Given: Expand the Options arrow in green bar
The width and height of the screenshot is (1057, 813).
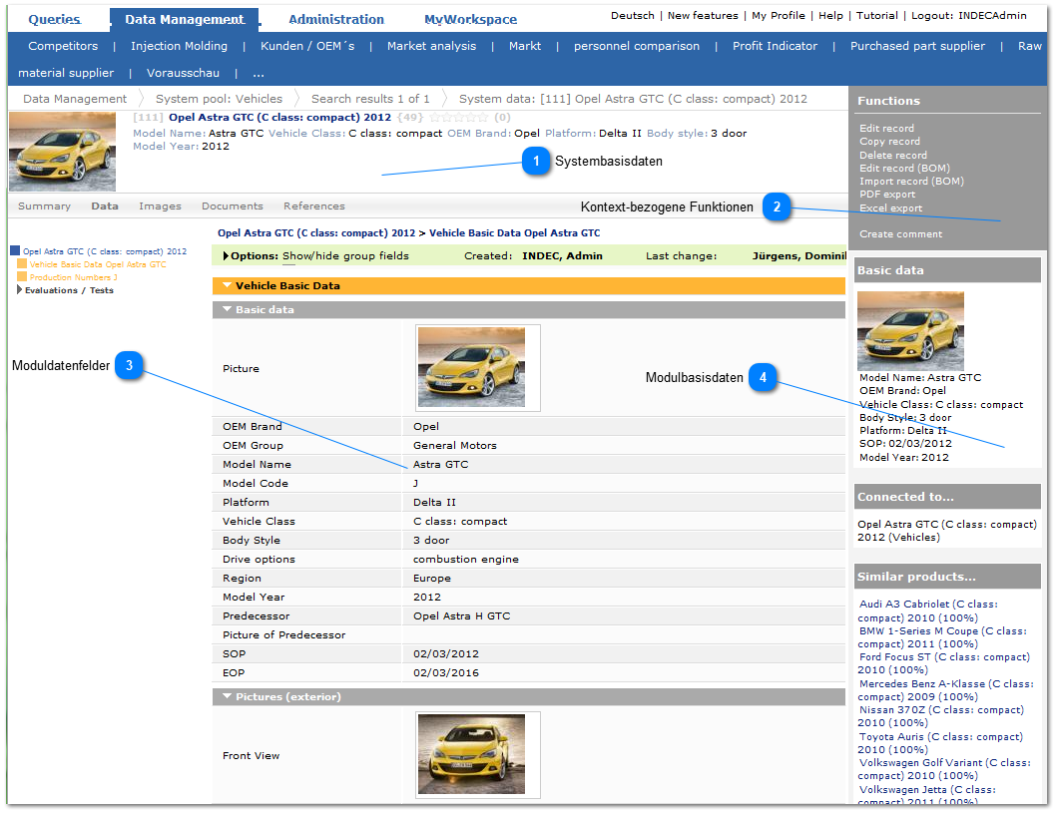Looking at the screenshot, I should [226, 256].
